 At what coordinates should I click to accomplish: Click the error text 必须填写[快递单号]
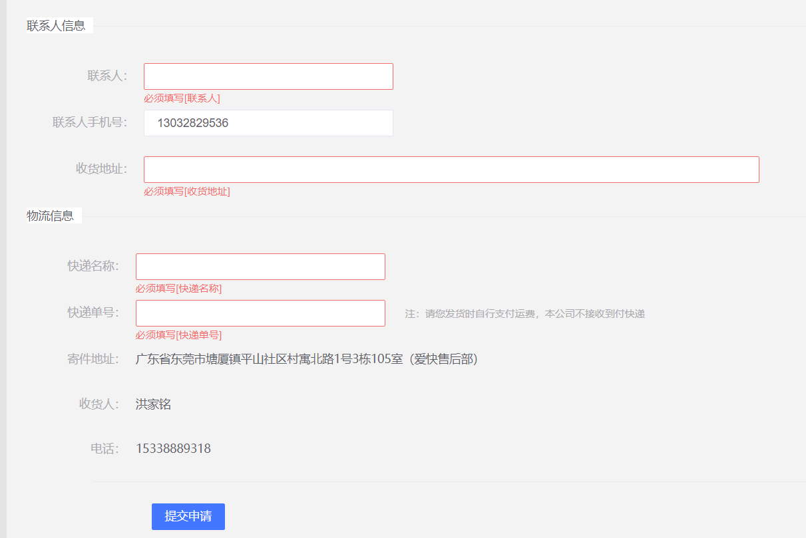point(178,335)
